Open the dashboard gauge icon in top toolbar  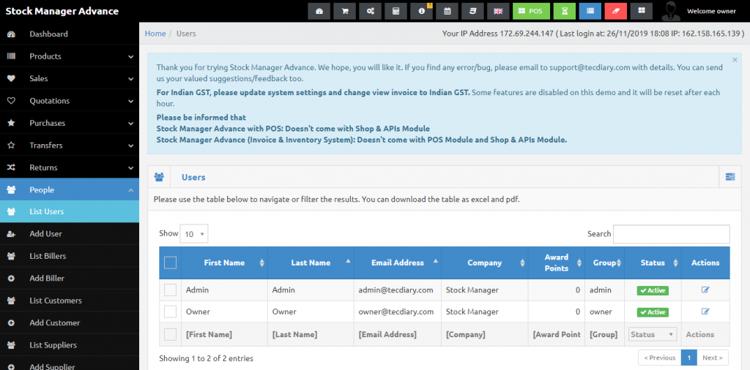click(x=319, y=12)
